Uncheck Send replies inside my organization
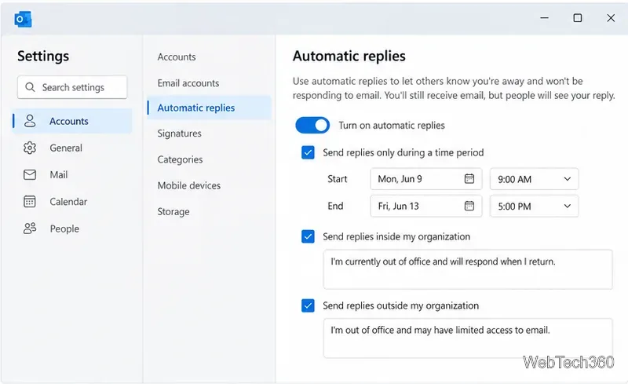 (308, 236)
